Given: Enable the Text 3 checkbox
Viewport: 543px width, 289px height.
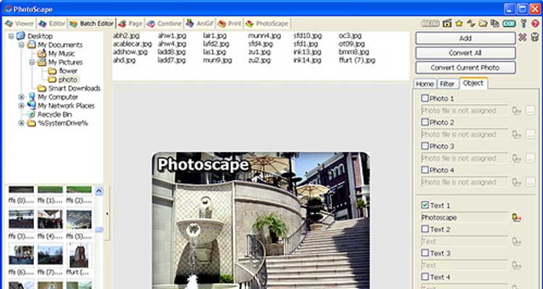Looking at the screenshot, I should pos(425,253).
